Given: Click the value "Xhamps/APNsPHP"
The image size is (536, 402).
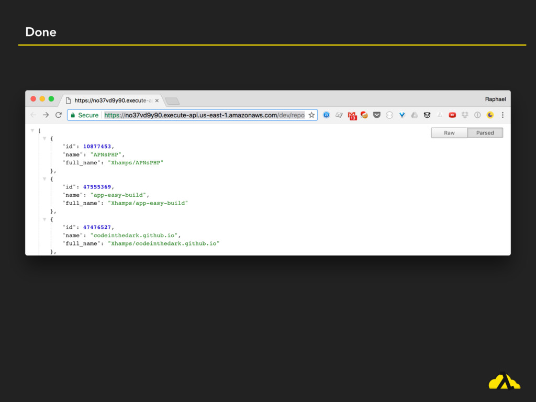Looking at the screenshot, I should click(x=136, y=163).
